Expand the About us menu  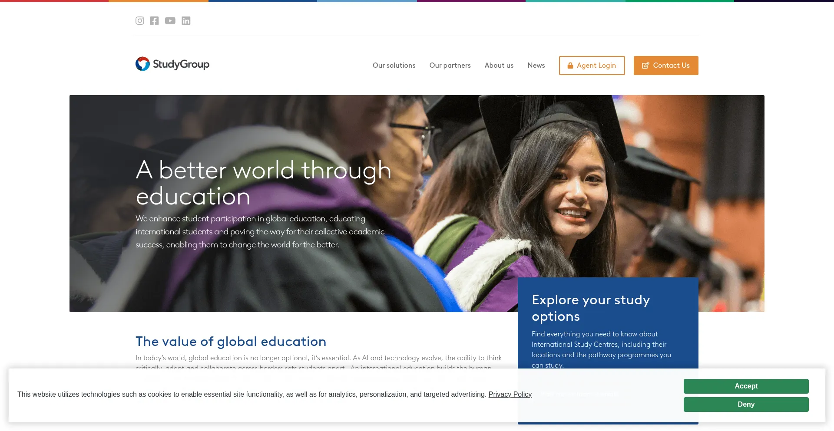coord(499,66)
